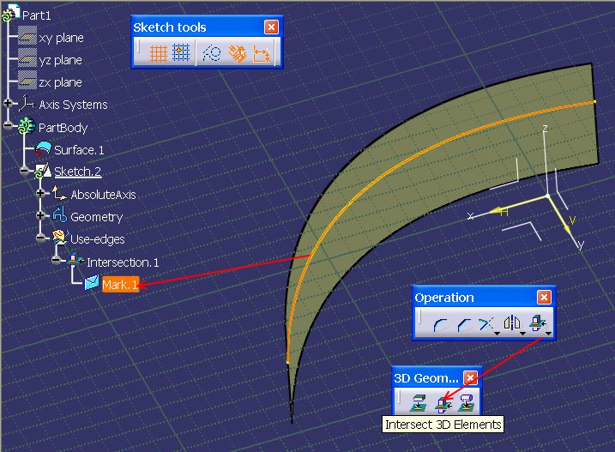Viewport: 615px width, 452px height.
Task: Select AbsoluteAxis in tree
Action: coord(103,195)
